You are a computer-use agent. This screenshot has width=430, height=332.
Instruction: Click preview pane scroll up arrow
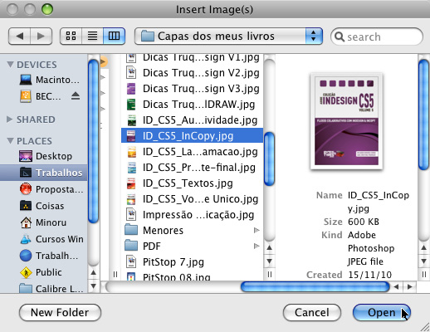point(423,248)
